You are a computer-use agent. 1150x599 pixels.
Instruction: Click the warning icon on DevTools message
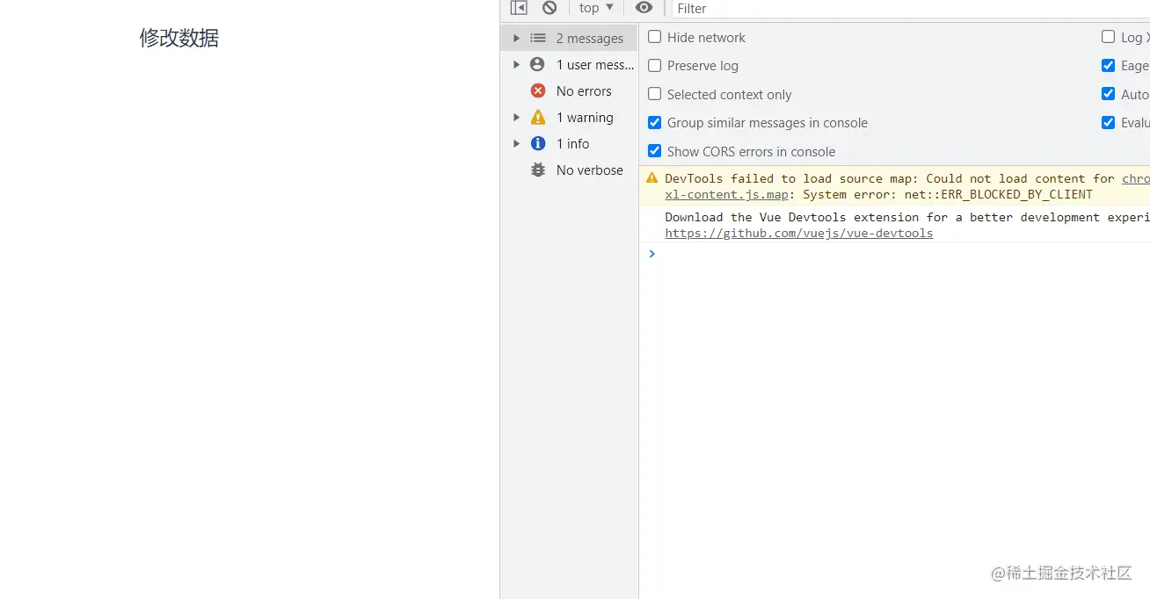point(651,177)
